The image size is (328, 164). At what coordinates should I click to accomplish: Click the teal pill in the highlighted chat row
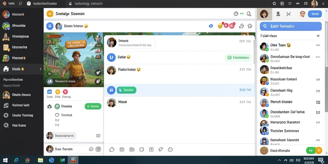127,90
